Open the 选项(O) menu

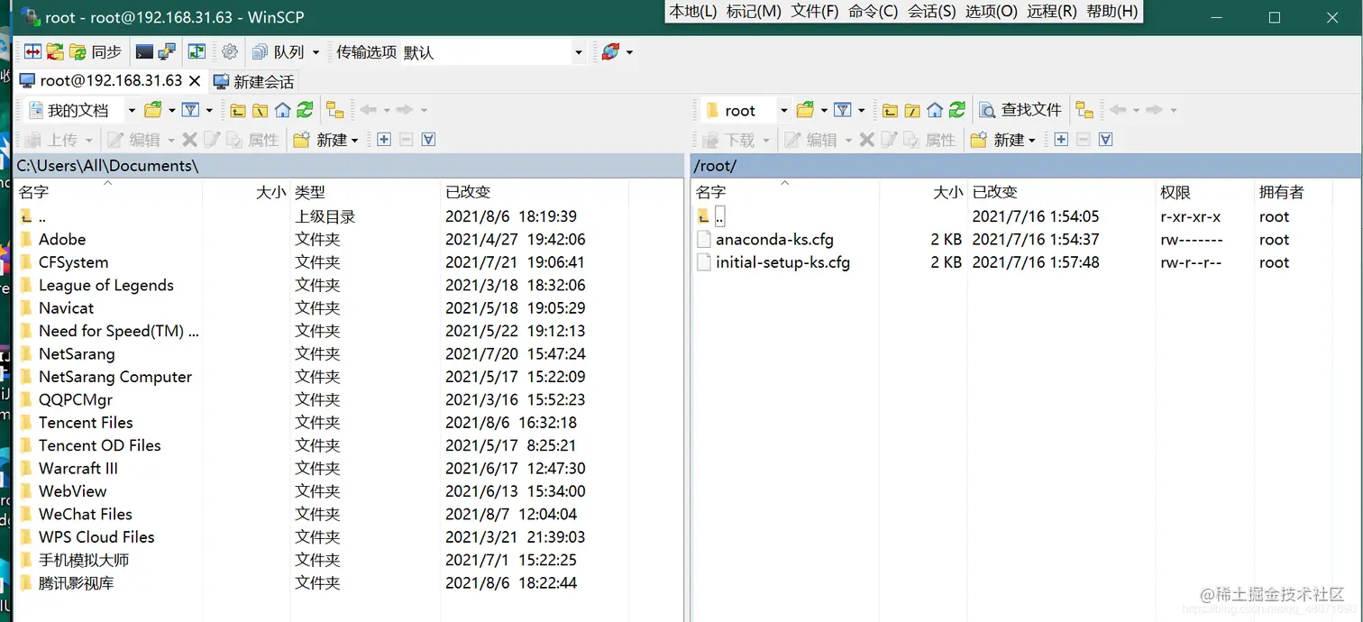(x=992, y=12)
